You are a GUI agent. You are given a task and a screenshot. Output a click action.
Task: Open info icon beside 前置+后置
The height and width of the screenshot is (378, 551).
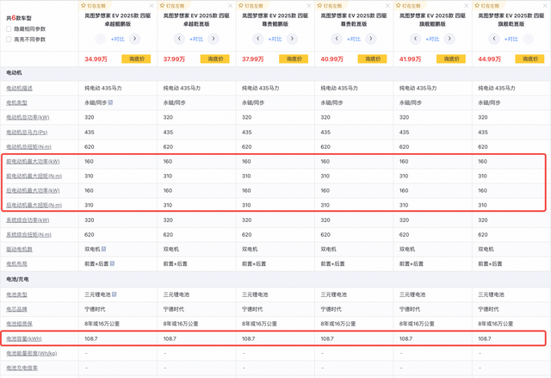coord(112,263)
